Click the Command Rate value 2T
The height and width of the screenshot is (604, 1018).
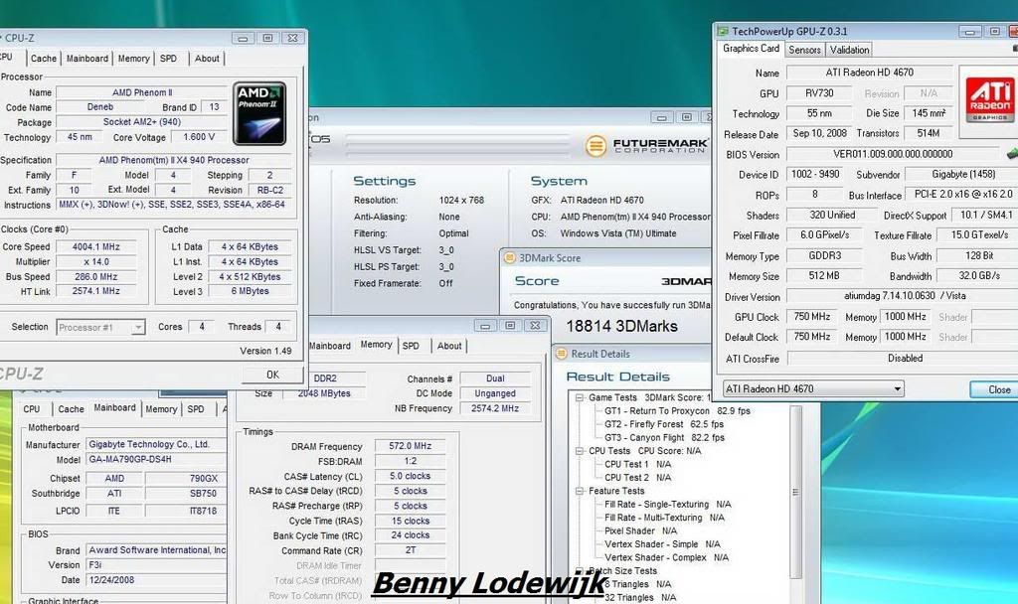point(411,550)
